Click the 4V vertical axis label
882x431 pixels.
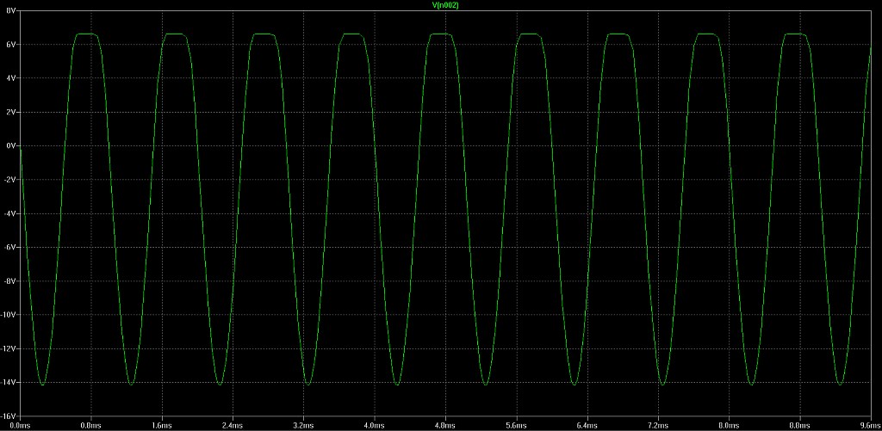point(11,78)
